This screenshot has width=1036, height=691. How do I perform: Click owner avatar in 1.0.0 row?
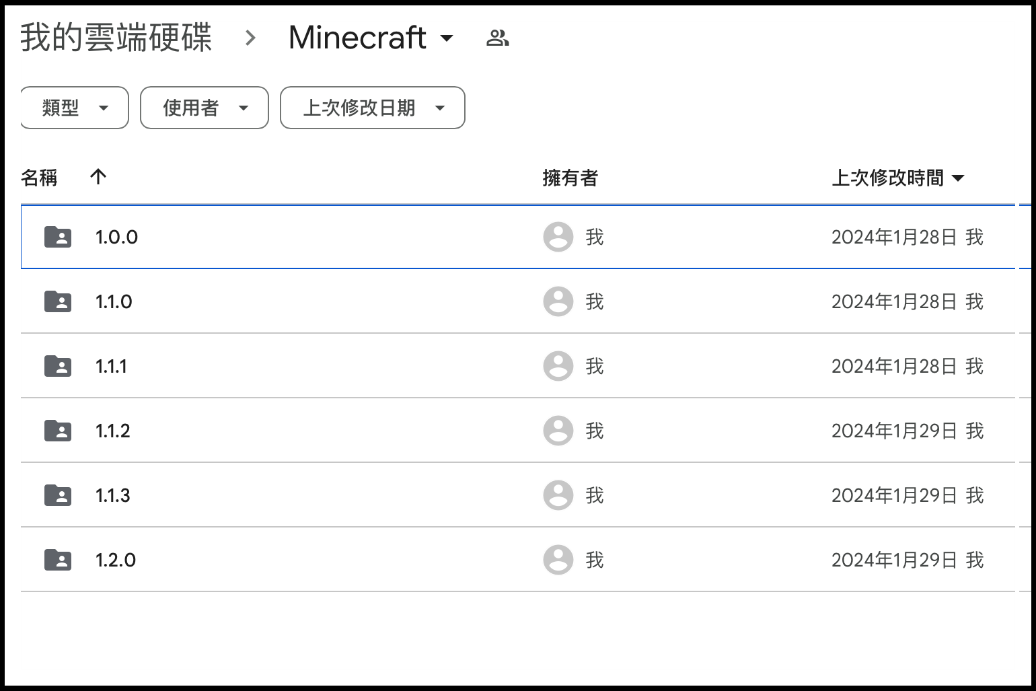pyautogui.click(x=558, y=237)
